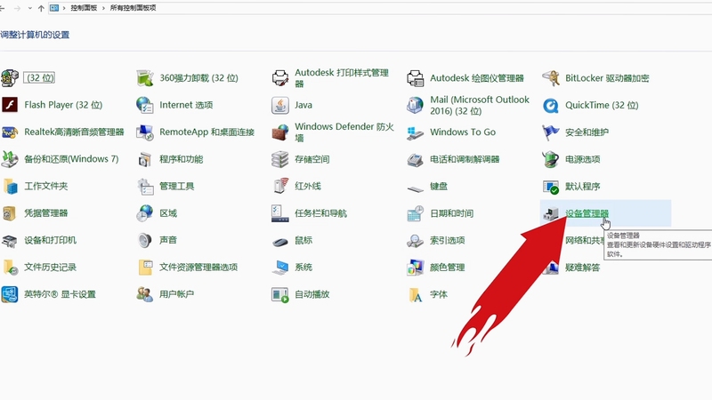Click the 英特尔® 显卡设置 icon

tap(10, 294)
